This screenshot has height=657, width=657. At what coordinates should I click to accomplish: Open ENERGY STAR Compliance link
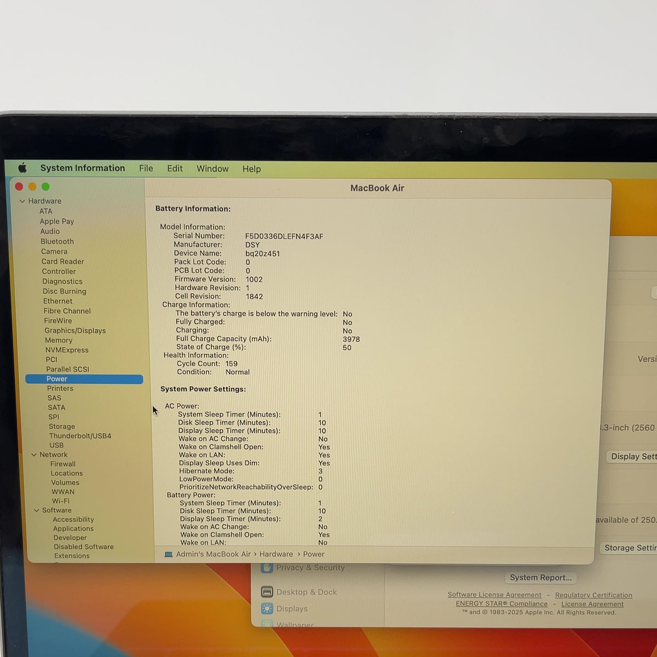pos(502,604)
